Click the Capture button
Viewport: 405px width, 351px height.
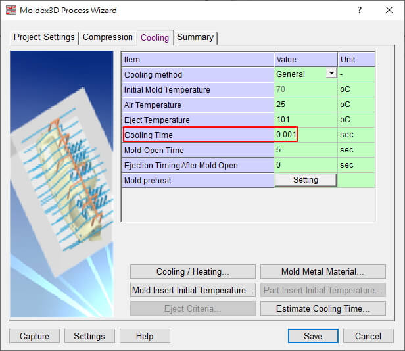click(x=34, y=336)
